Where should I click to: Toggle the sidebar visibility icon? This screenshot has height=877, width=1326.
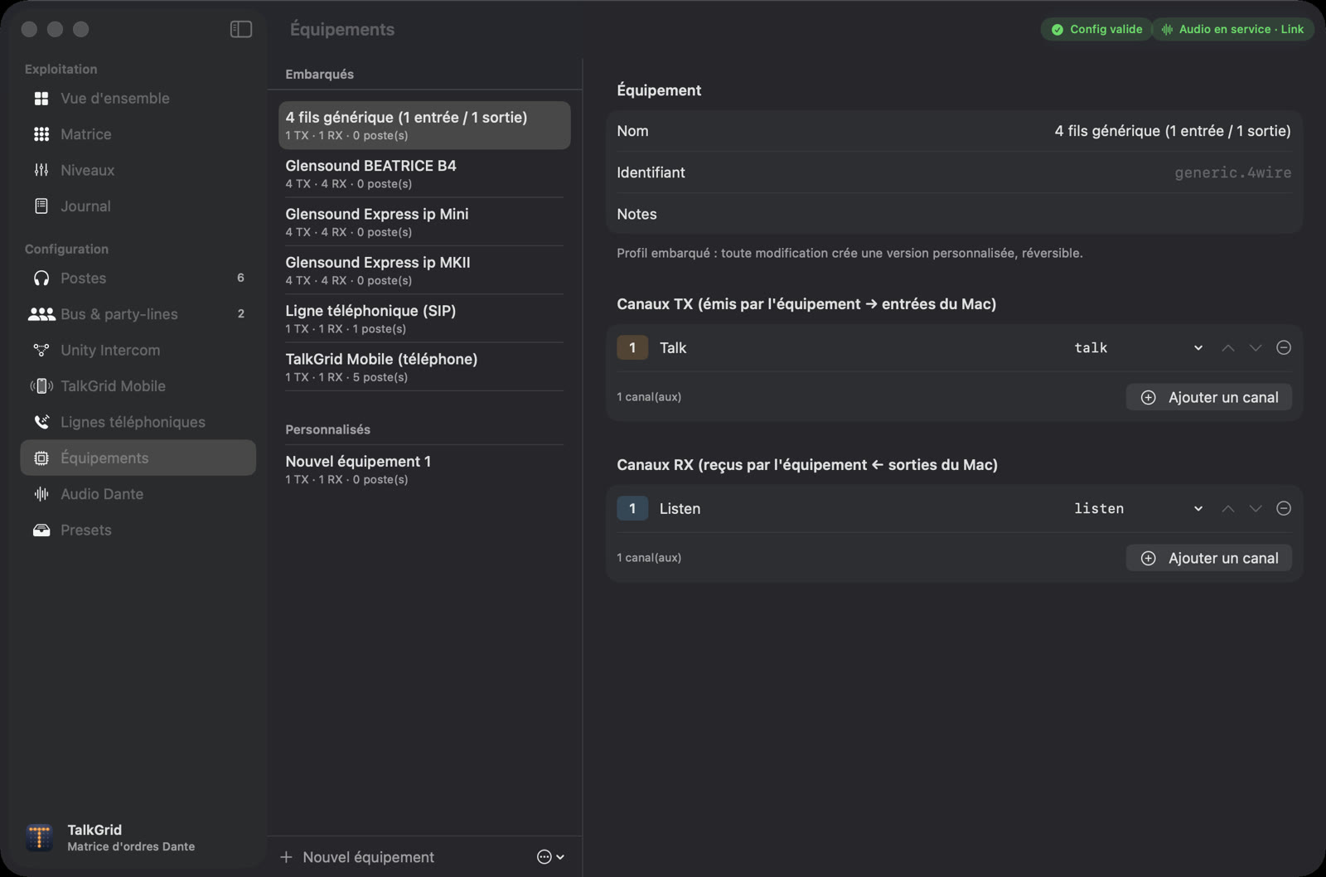[x=240, y=29]
